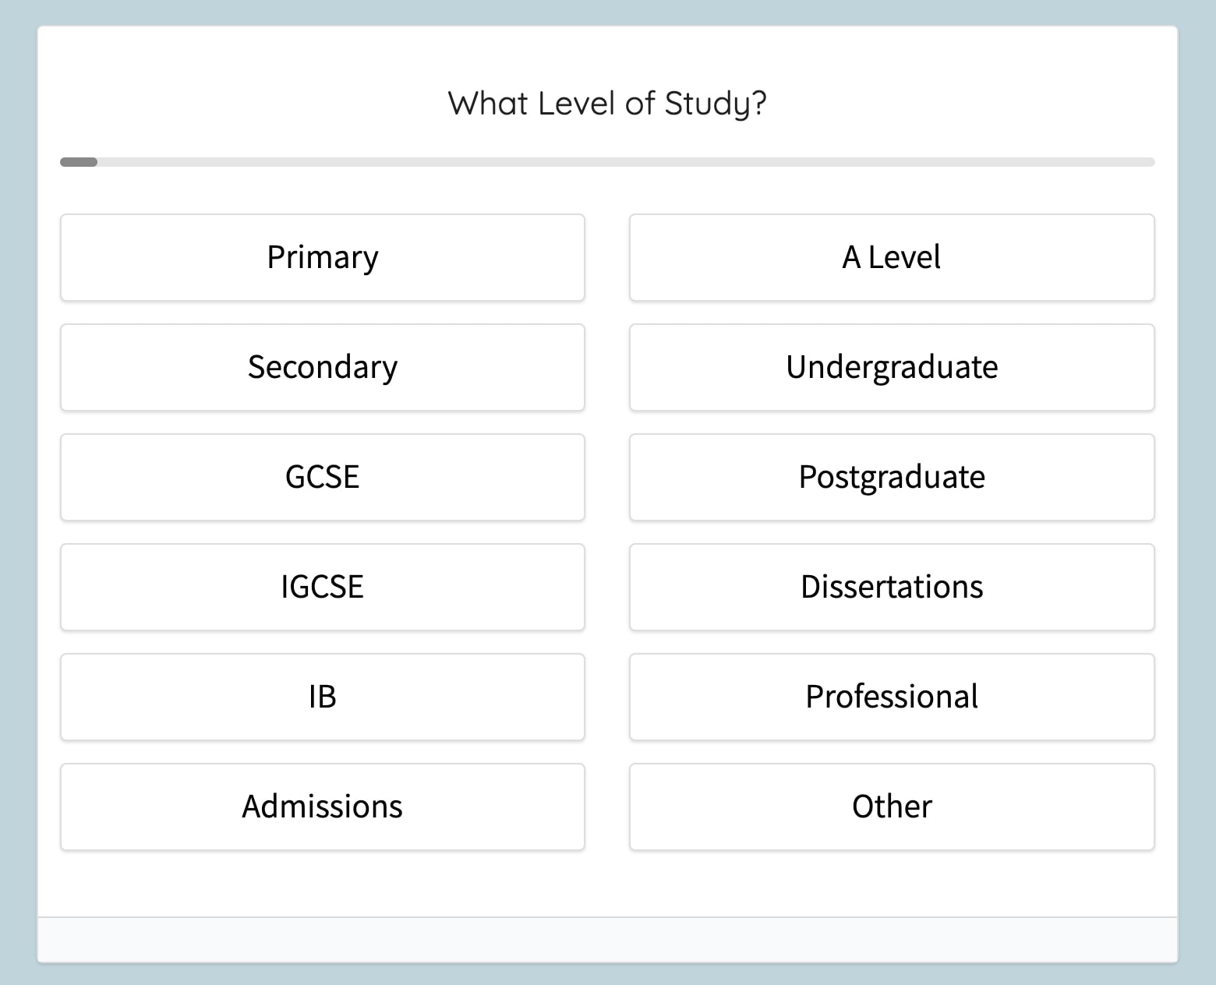Click the filled segment of the progress bar
The width and height of the screenshot is (1216, 985).
[79, 162]
